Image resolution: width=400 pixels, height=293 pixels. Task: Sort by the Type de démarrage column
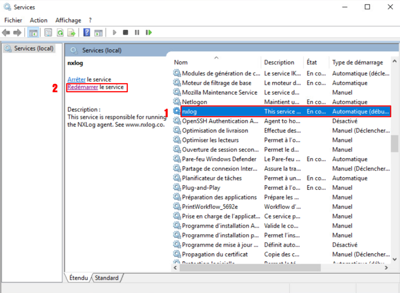click(357, 62)
